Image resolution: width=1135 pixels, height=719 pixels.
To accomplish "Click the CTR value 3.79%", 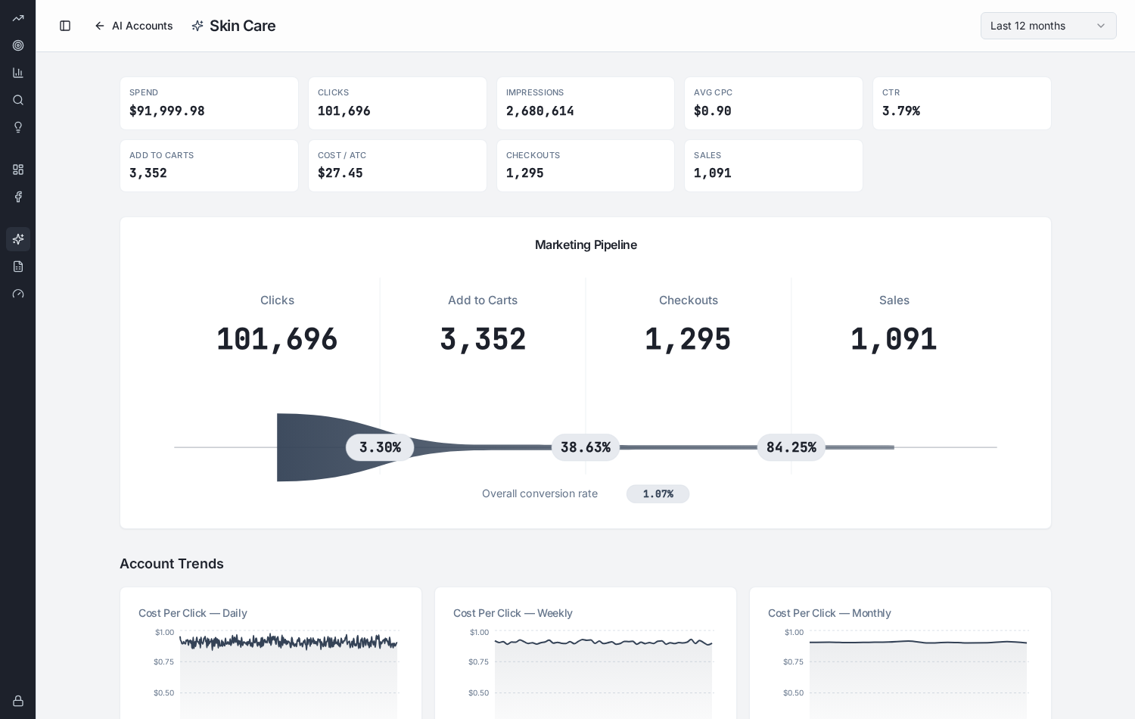I will click(x=901, y=111).
